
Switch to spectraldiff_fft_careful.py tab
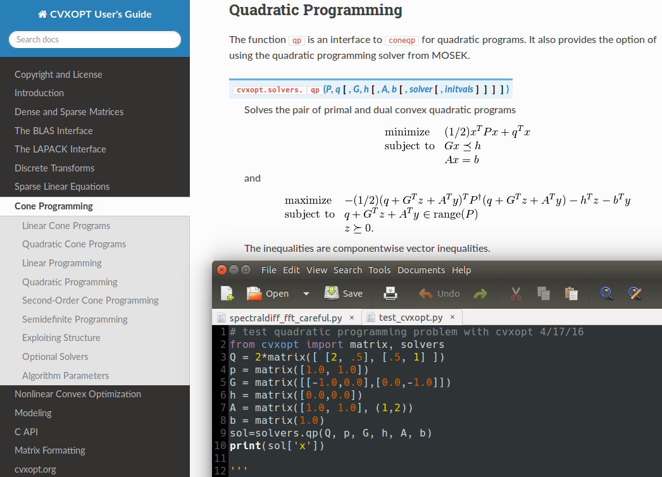(285, 318)
